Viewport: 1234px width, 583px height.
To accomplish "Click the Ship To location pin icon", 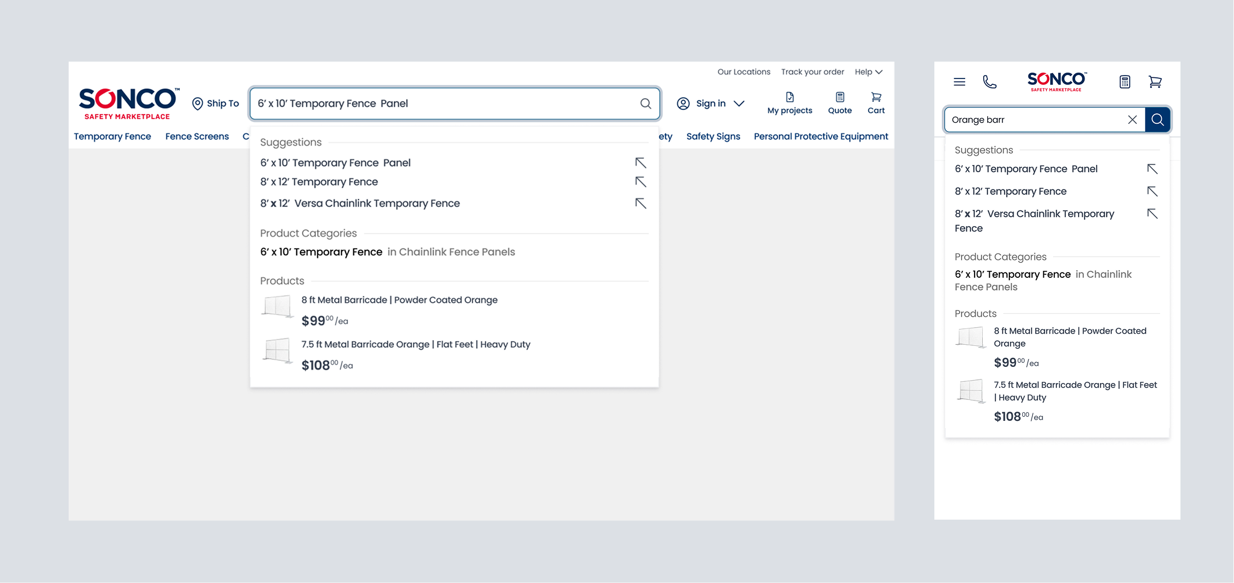I will click(197, 103).
